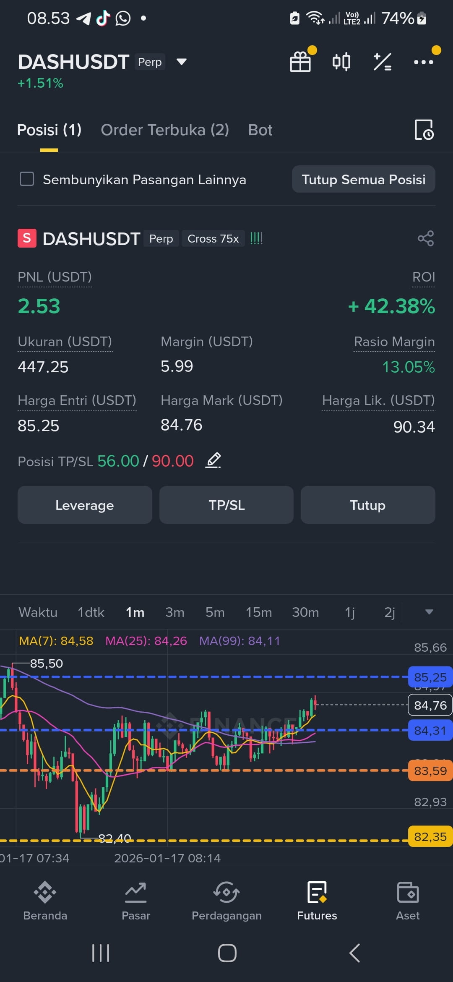The width and height of the screenshot is (453, 982).
Task: Tap the Harga Entri (USDT) label
Action: point(77,400)
